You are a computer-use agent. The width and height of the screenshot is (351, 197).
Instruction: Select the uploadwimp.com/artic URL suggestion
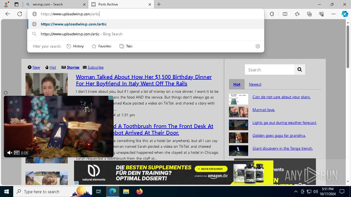[x=146, y=24]
